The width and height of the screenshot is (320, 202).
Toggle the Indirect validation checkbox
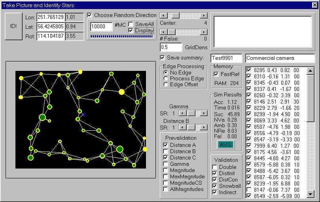point(214,192)
